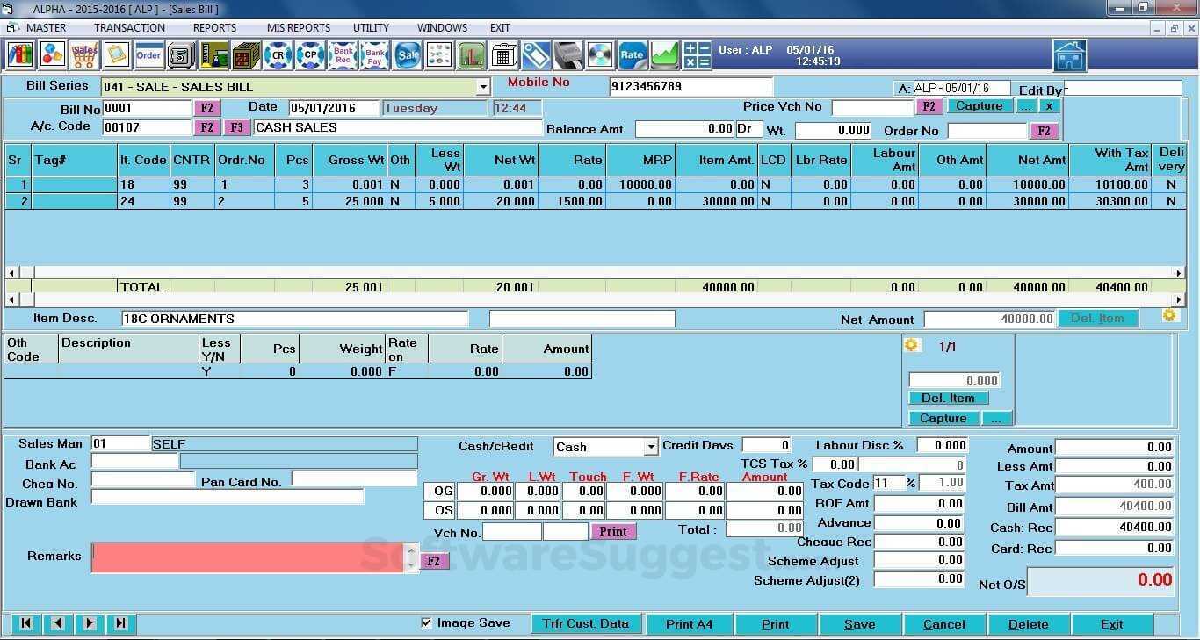Open the Sales cart icon
Screen dimensions: 1200x640
click(x=85, y=54)
